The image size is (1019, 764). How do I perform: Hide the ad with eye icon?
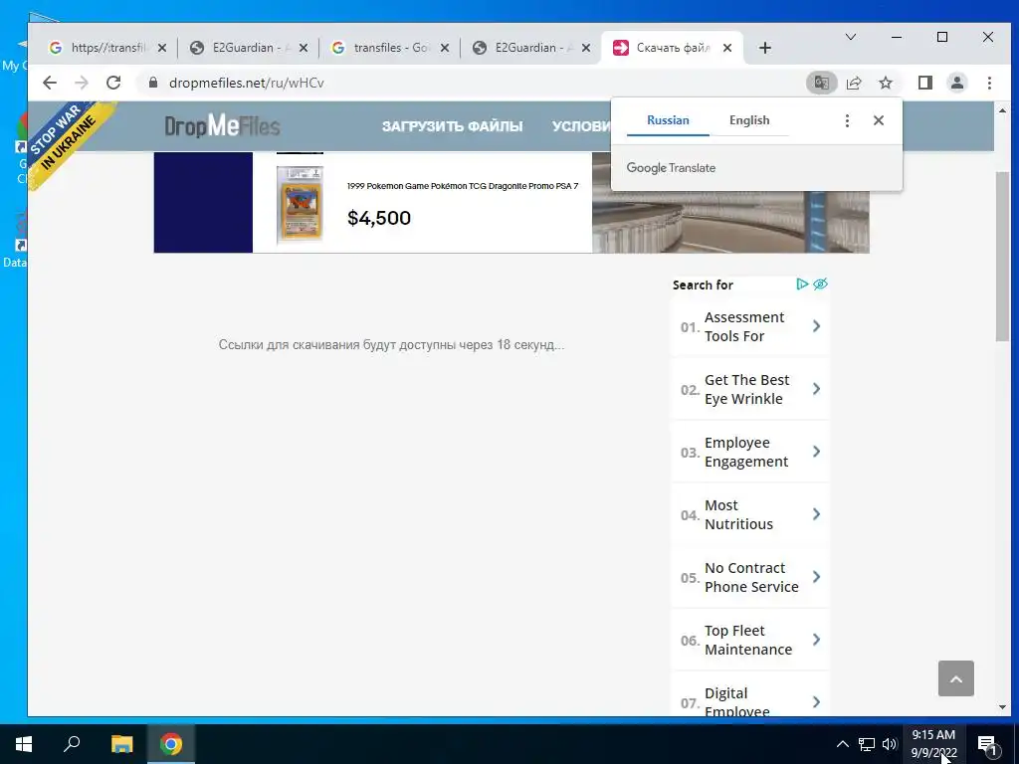820,284
